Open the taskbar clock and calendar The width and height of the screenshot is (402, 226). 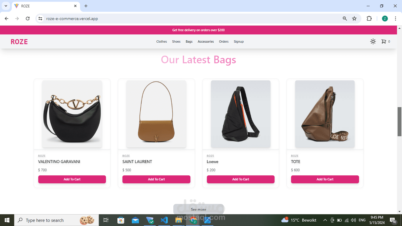(377, 220)
